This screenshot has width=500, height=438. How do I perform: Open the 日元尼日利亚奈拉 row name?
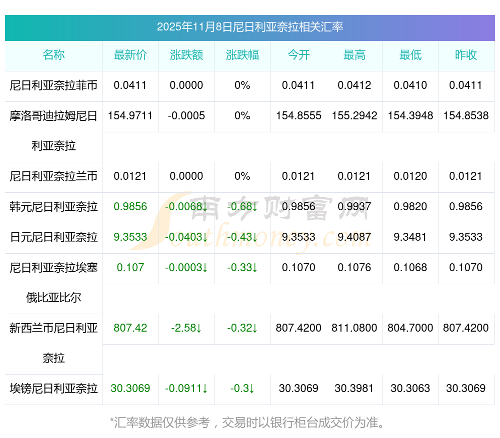tap(53, 237)
